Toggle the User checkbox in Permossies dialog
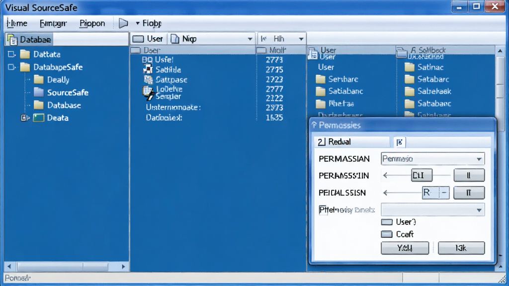This screenshot has width=509, height=286. pos(387,222)
